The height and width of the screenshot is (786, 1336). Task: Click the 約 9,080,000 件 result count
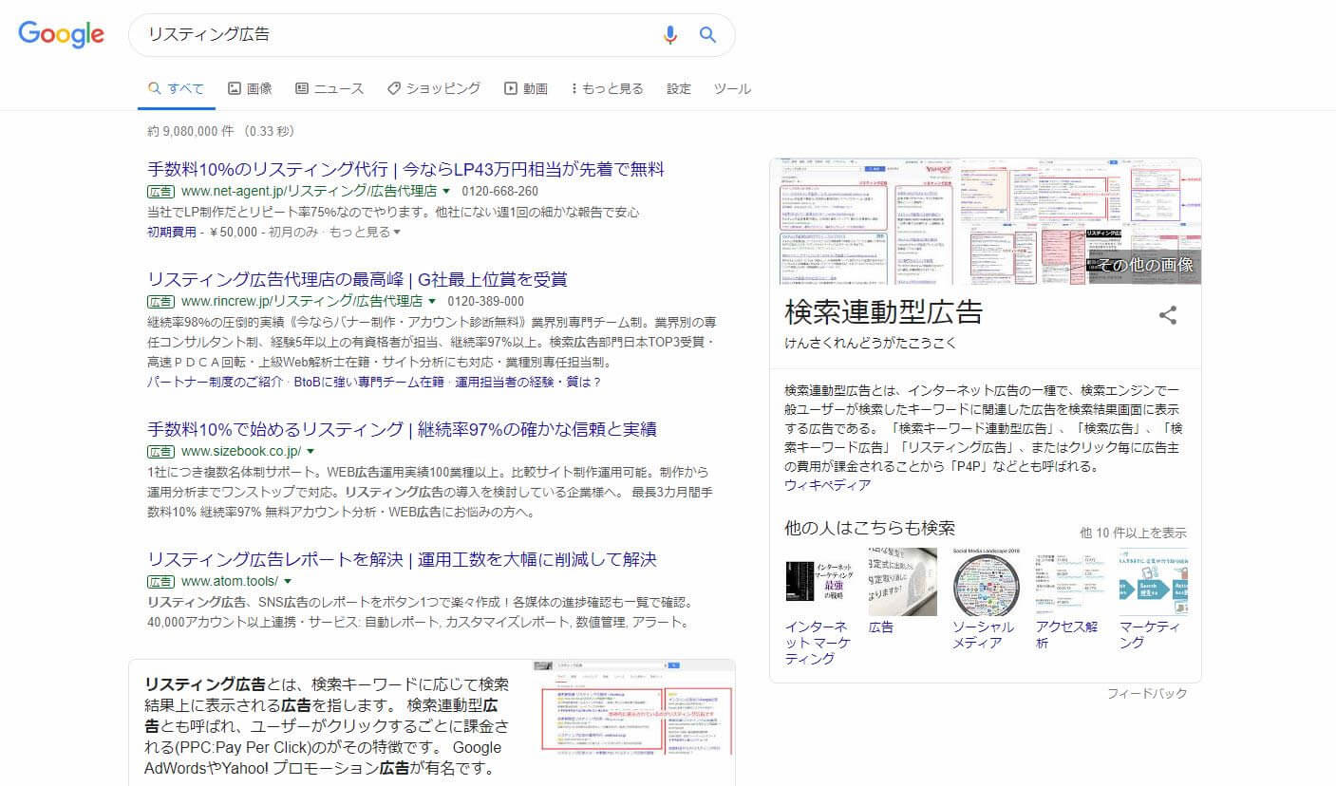click(190, 131)
